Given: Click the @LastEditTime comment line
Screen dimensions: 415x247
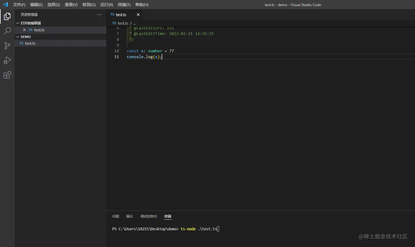Looking at the screenshot, I should tap(171, 34).
